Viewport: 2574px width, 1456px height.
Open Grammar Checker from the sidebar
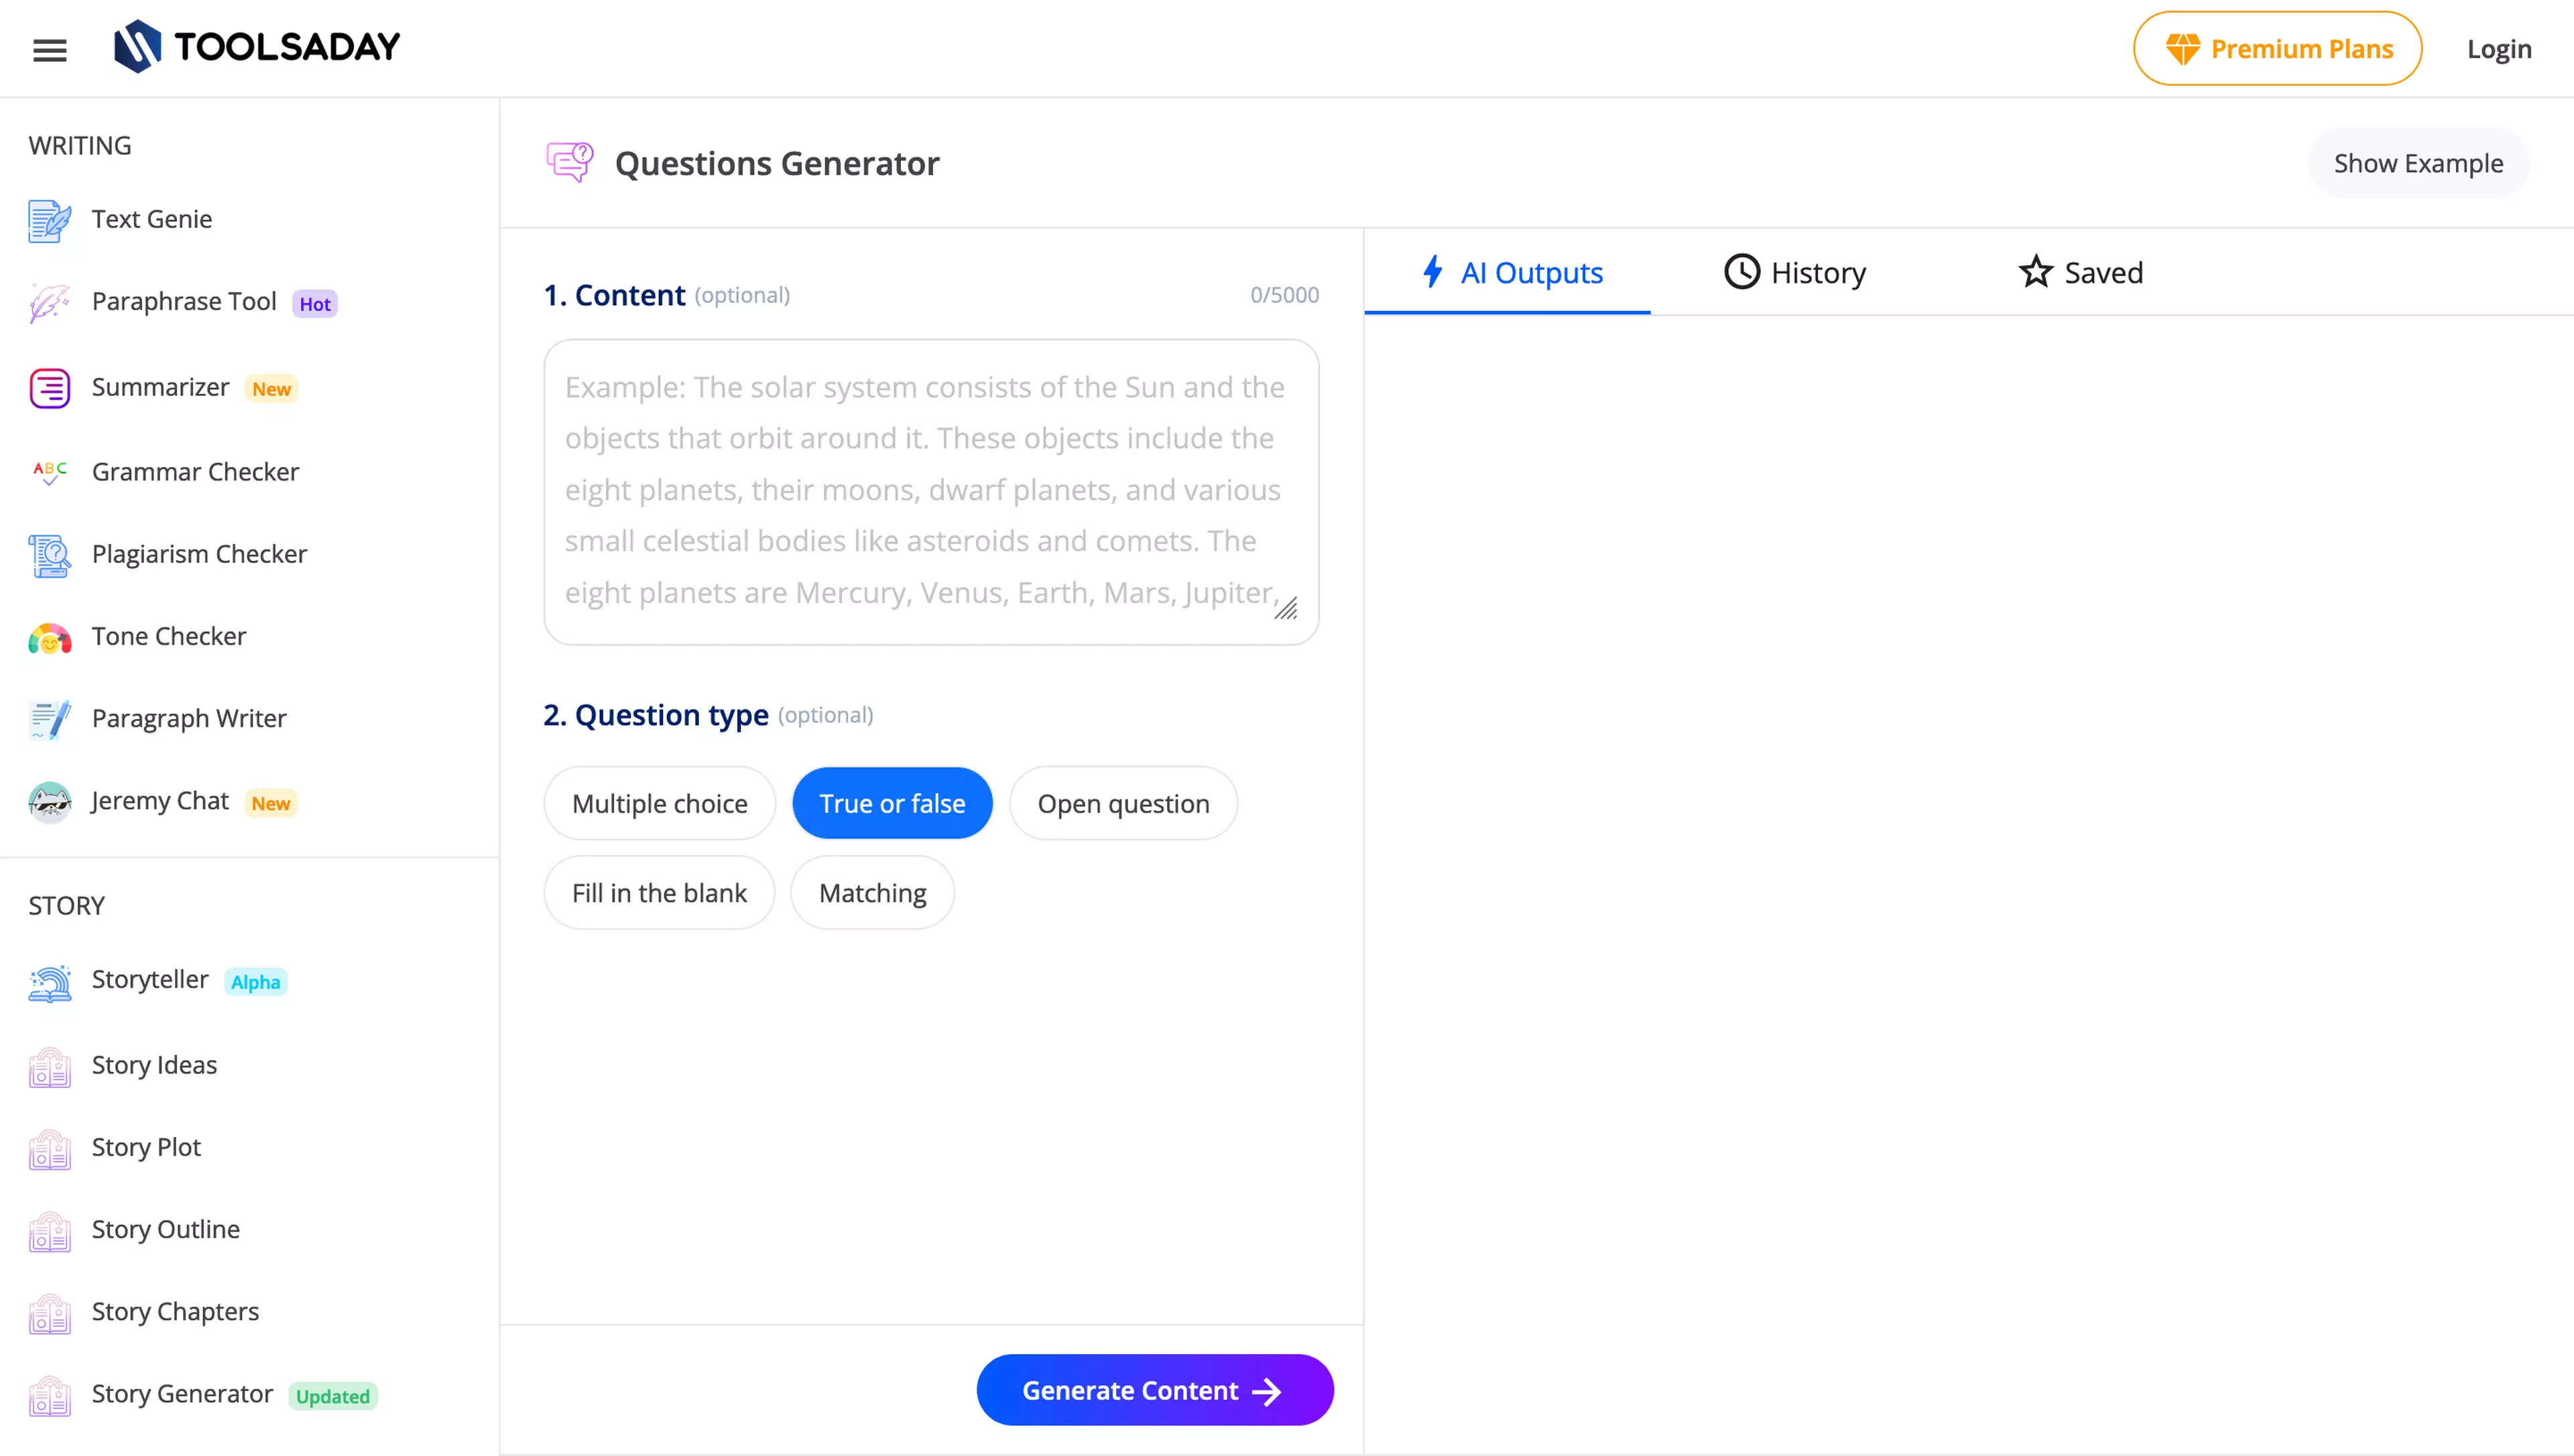195,472
